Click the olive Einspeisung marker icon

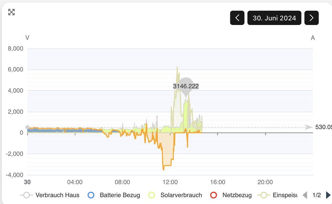click(x=265, y=195)
